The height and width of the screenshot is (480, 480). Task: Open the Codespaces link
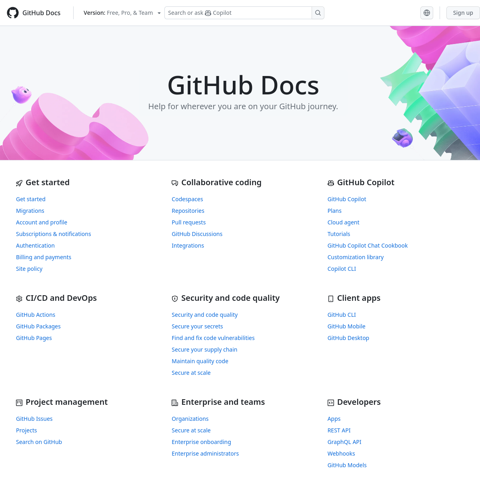[187, 199]
